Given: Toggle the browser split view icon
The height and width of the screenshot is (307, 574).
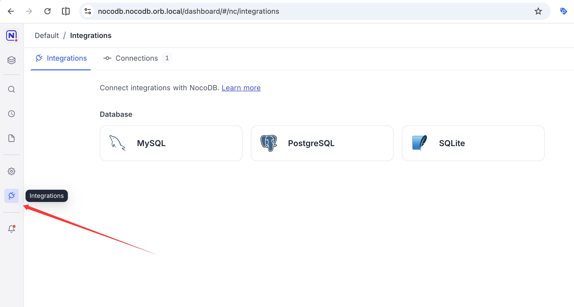Looking at the screenshot, I should [66, 11].
